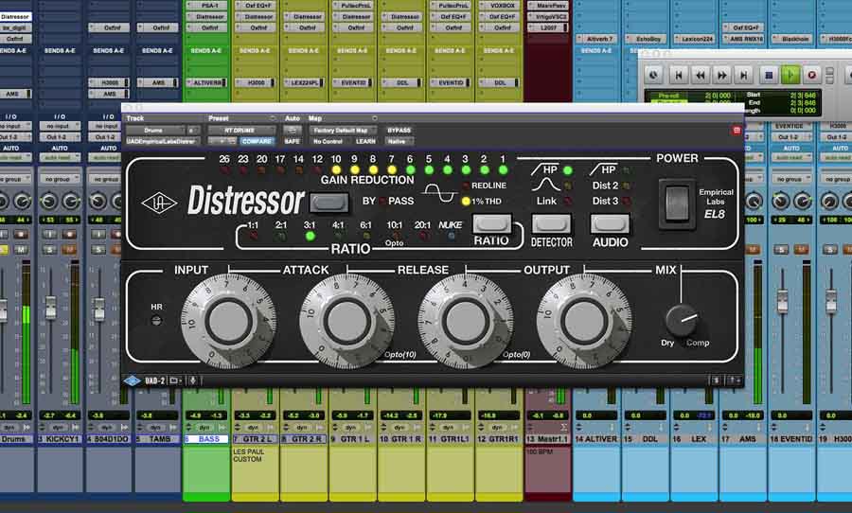Arm the Record button in the transport
Viewport: 852px width, 513px height.
pyautogui.click(x=812, y=75)
